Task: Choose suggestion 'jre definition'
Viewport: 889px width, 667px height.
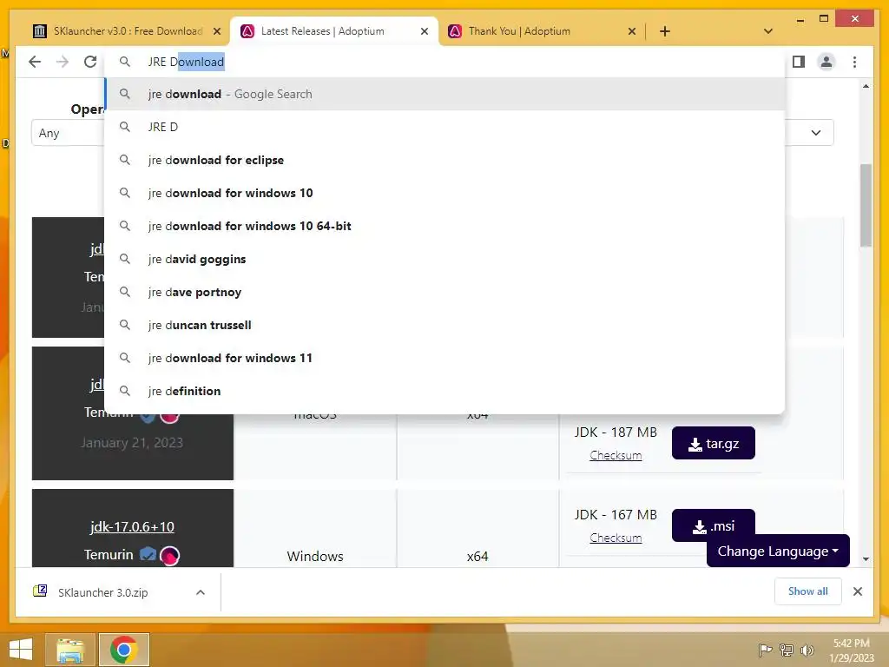Action: [x=445, y=391]
